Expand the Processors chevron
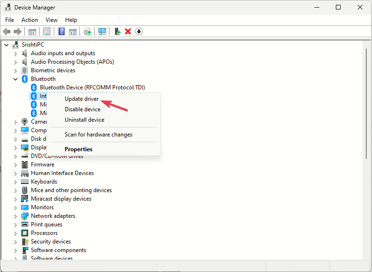Screen dimensions: 372x272 15,233
